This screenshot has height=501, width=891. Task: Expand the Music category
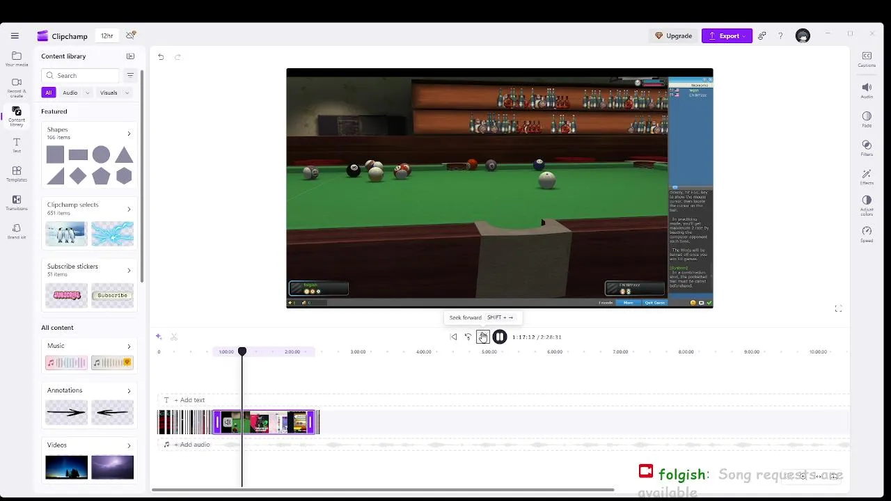coord(129,346)
